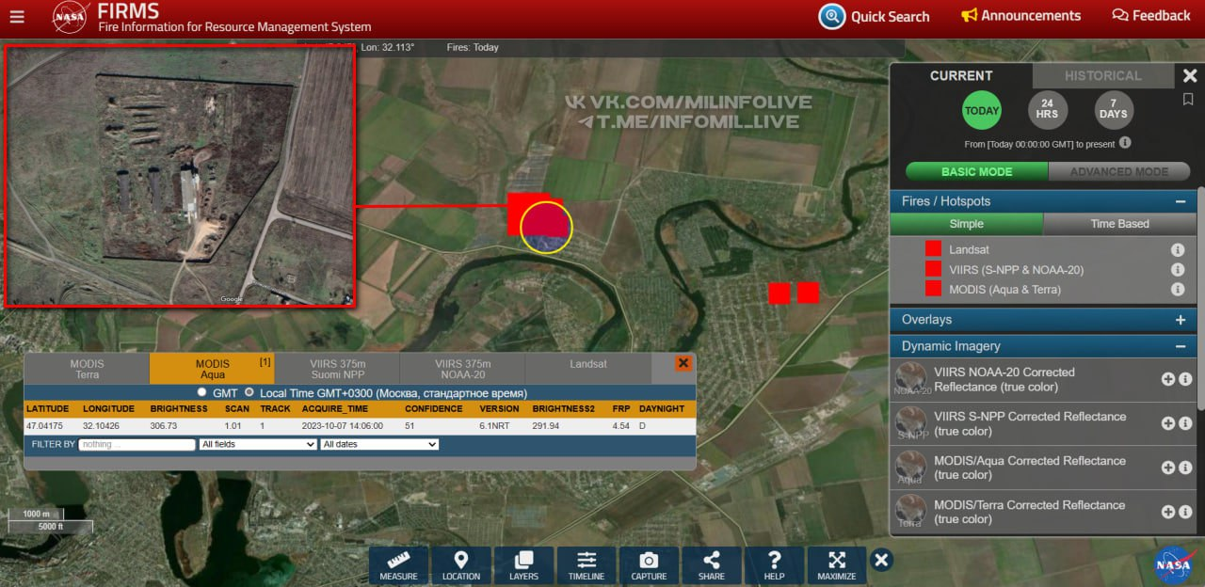Switch to Advanced Mode
Image resolution: width=1205 pixels, height=587 pixels.
pos(1118,172)
